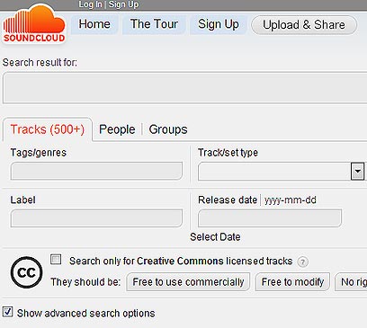Open the Track/set type combo box
Viewport: 367px width, 328px height.
pyautogui.click(x=282, y=172)
